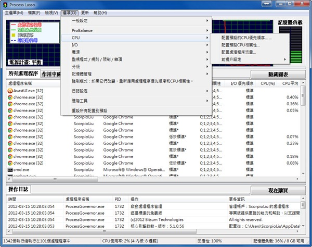This screenshot has height=247, width=312.
Task: Sort log by the 時間 column header
Action: 35,200
